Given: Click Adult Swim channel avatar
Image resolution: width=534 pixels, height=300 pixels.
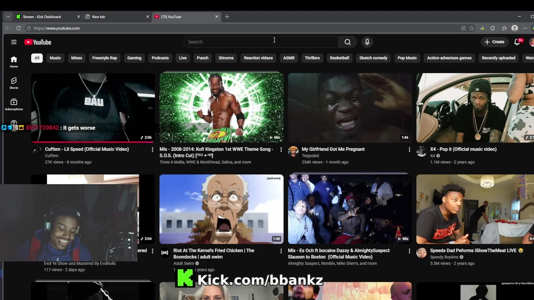Looking at the screenshot, I should point(165,252).
